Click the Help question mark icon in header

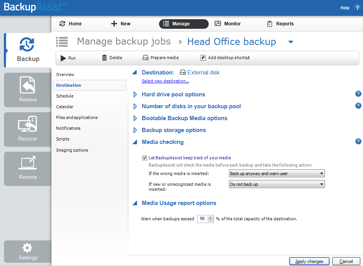pyautogui.click(x=357, y=8)
